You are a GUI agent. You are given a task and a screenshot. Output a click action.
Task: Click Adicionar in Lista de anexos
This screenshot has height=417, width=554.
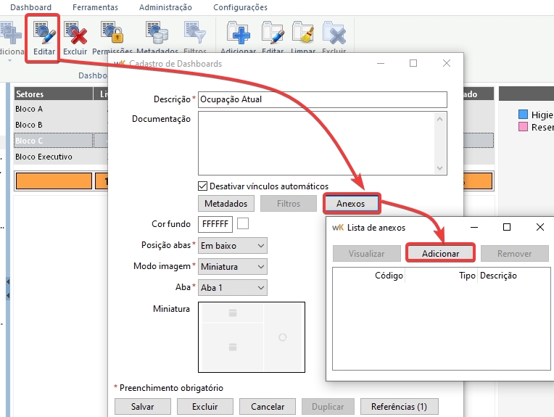[440, 254]
